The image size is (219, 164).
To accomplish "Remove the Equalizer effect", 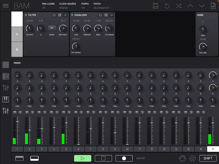I will pyautogui.click(x=112, y=15).
